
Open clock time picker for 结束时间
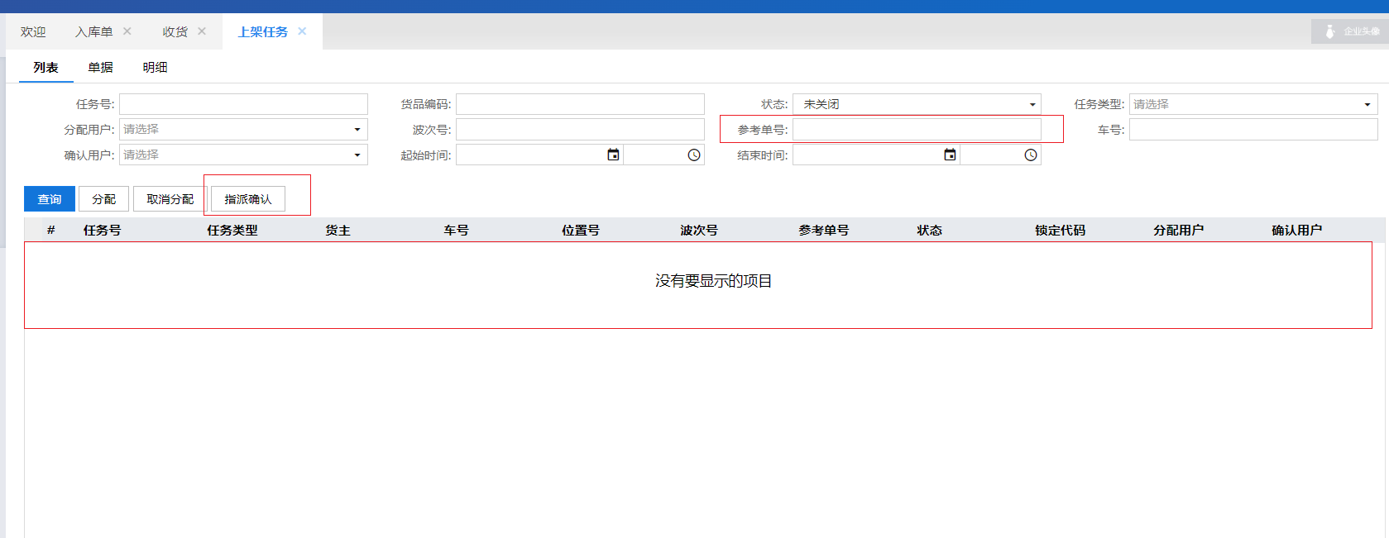(1031, 155)
